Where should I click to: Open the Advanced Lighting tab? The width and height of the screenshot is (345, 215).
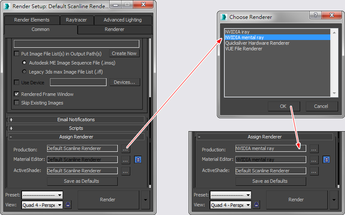pyautogui.click(x=122, y=20)
